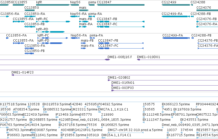Click protein label CG34376-PB
Viewport: 218px width, 139px height.
(x=207, y=41)
